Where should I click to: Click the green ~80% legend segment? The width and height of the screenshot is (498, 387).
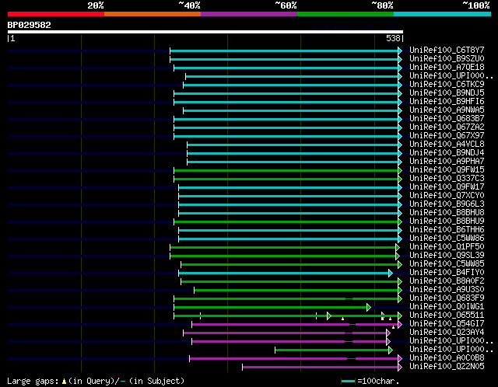pyautogui.click(x=345, y=14)
